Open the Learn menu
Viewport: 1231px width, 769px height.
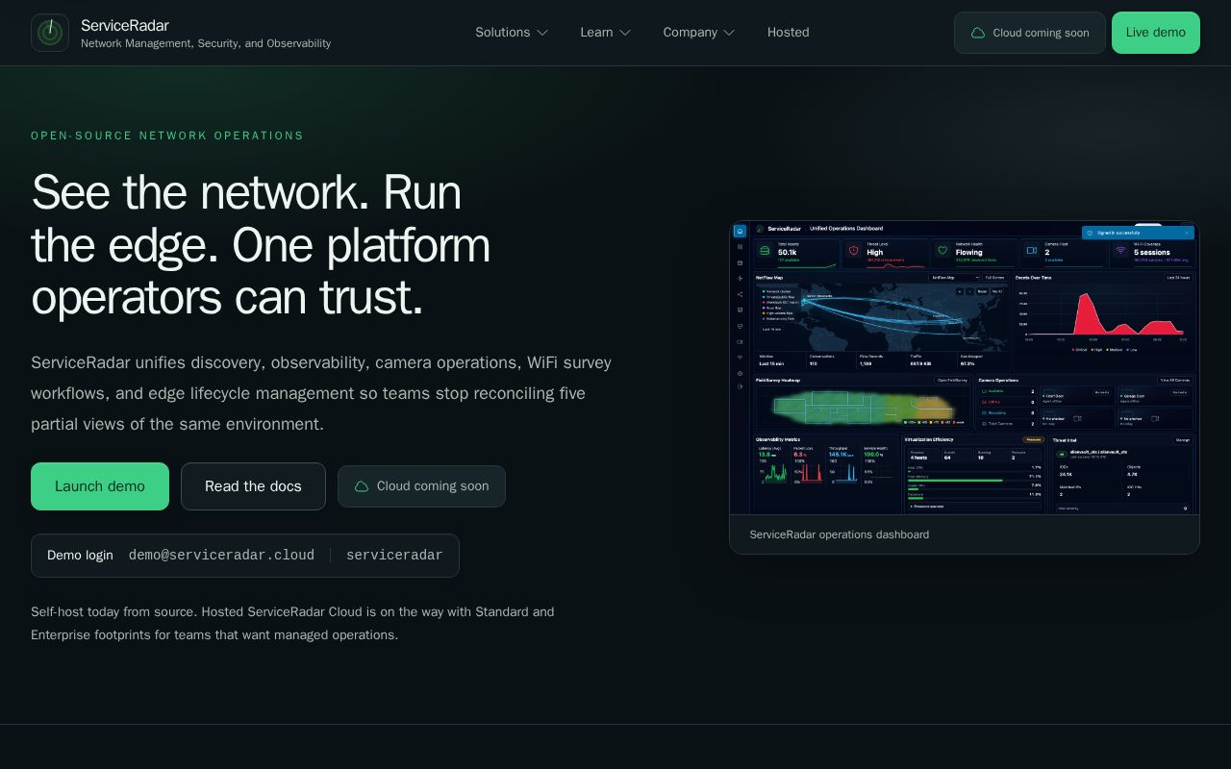click(606, 33)
